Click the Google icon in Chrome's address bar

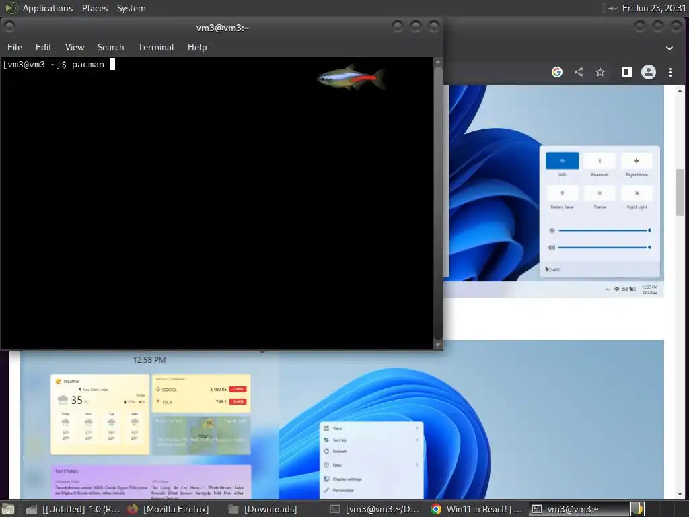pyautogui.click(x=557, y=72)
